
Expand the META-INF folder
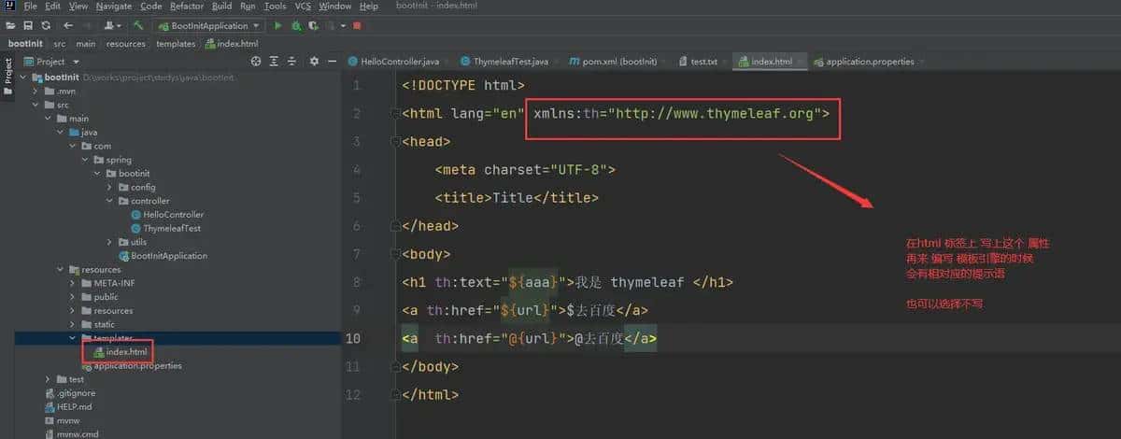tap(73, 283)
